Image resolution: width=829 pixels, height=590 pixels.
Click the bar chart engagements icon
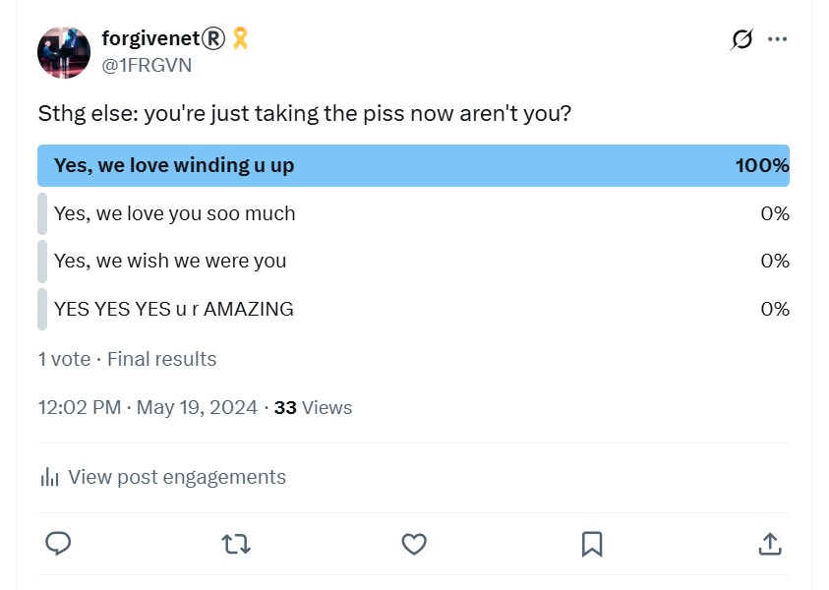pos(50,477)
